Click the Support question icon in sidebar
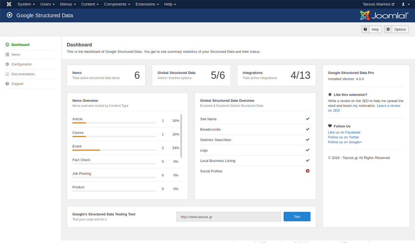Screen dimensions: 415x243 tap(7, 84)
